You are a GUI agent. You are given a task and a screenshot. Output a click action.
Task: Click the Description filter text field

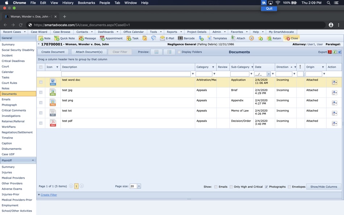point(126,74)
